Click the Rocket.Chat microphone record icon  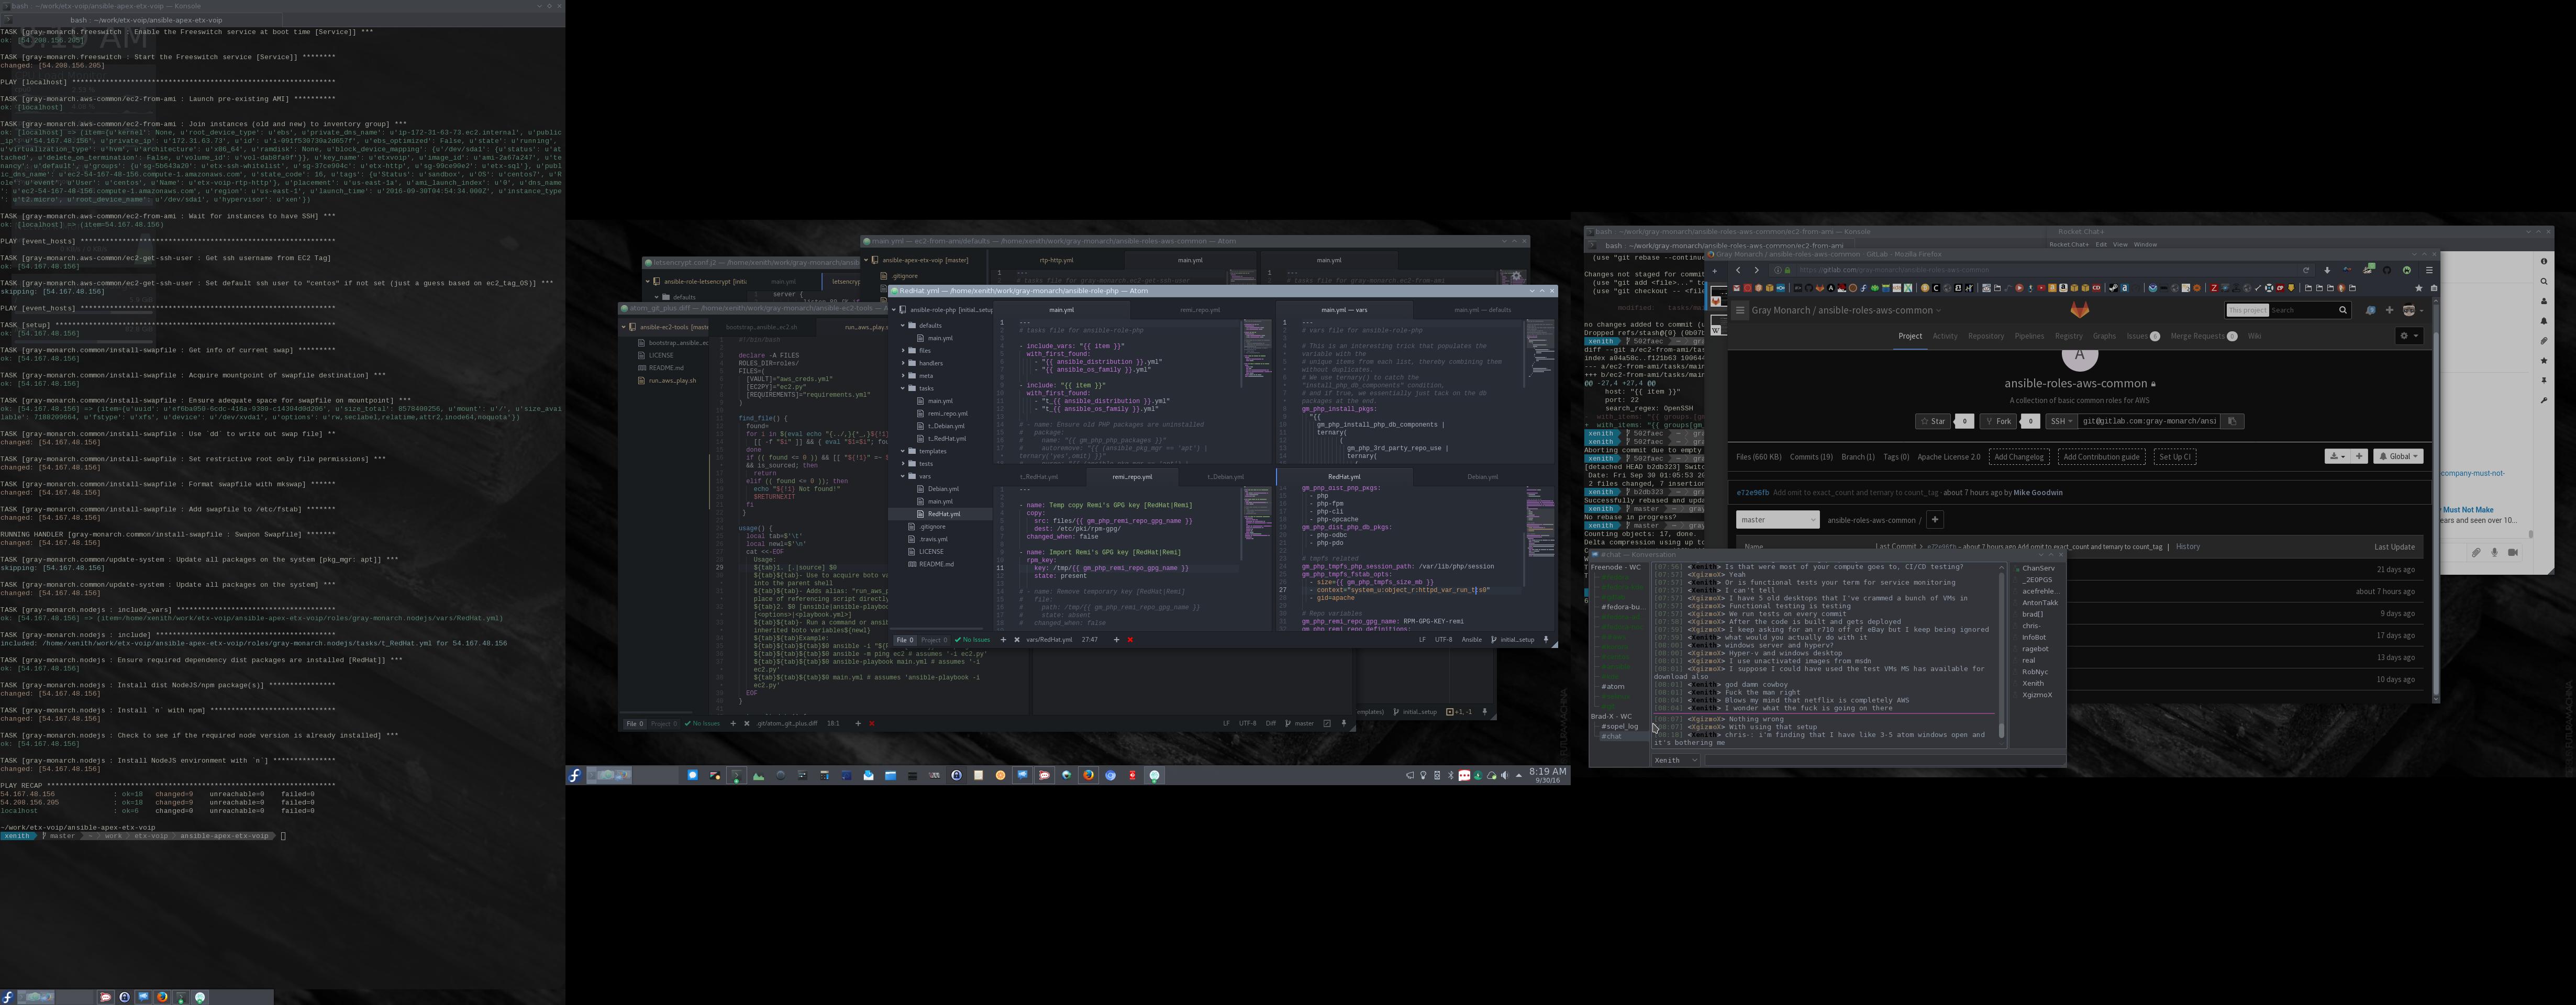(x=2494, y=552)
